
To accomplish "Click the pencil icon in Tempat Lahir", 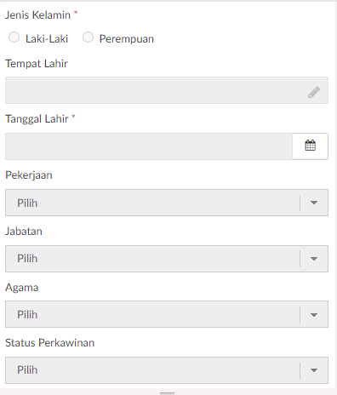I will pos(314,92).
